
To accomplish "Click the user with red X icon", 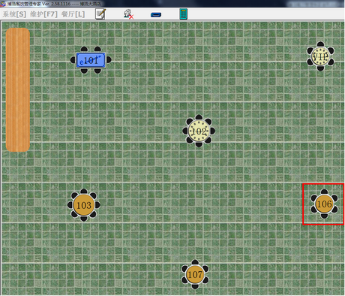I will pos(128,14).
